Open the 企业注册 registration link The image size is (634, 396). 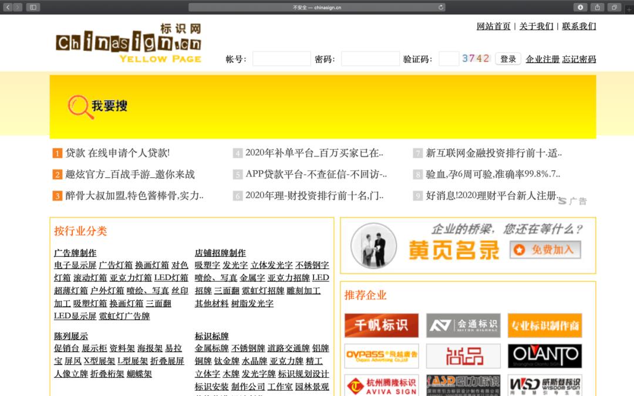(x=542, y=59)
